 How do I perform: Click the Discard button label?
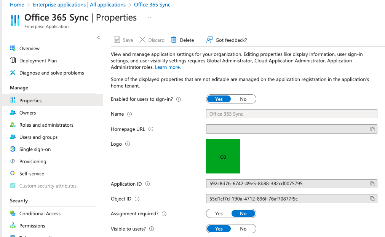(x=157, y=40)
